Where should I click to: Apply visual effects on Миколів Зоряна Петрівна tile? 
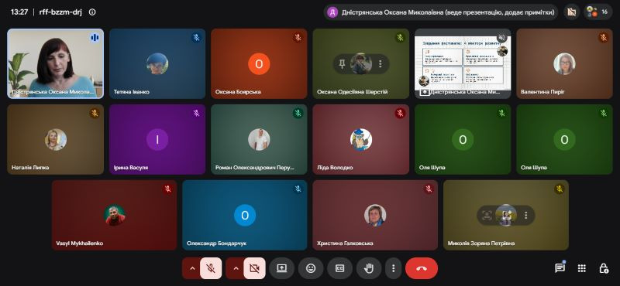(507, 215)
